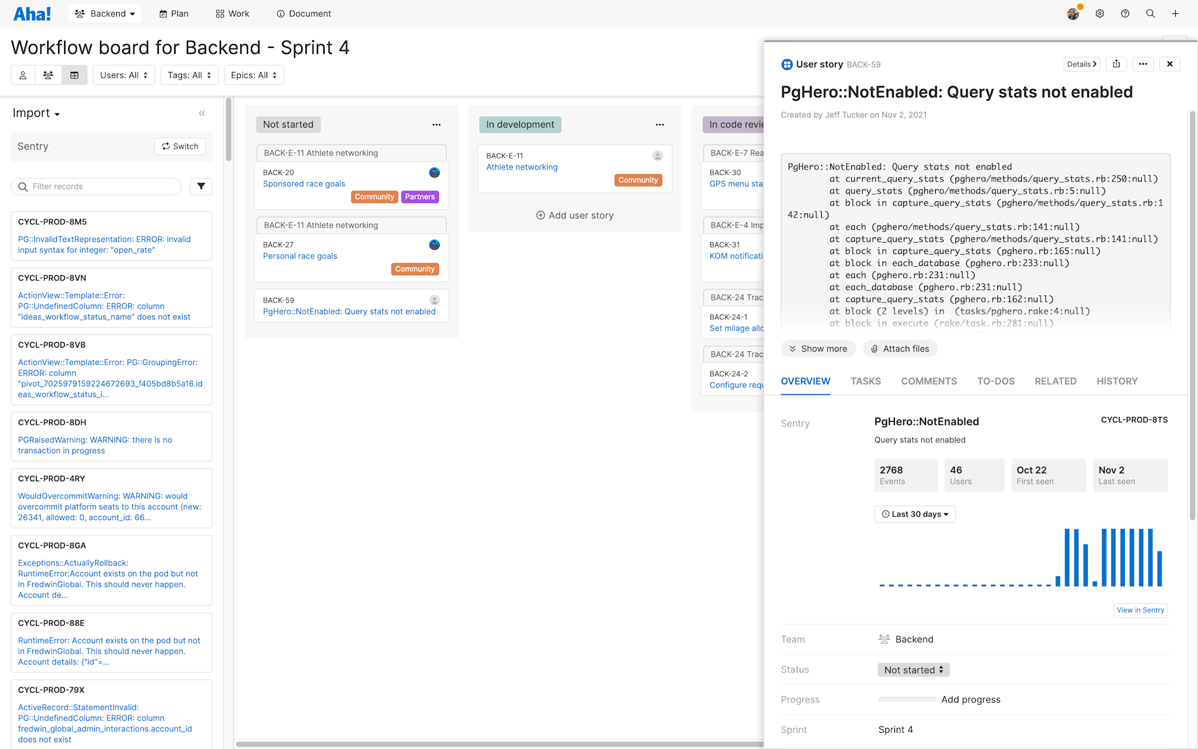
Task: Share the user story via the export icon
Action: (x=1116, y=64)
